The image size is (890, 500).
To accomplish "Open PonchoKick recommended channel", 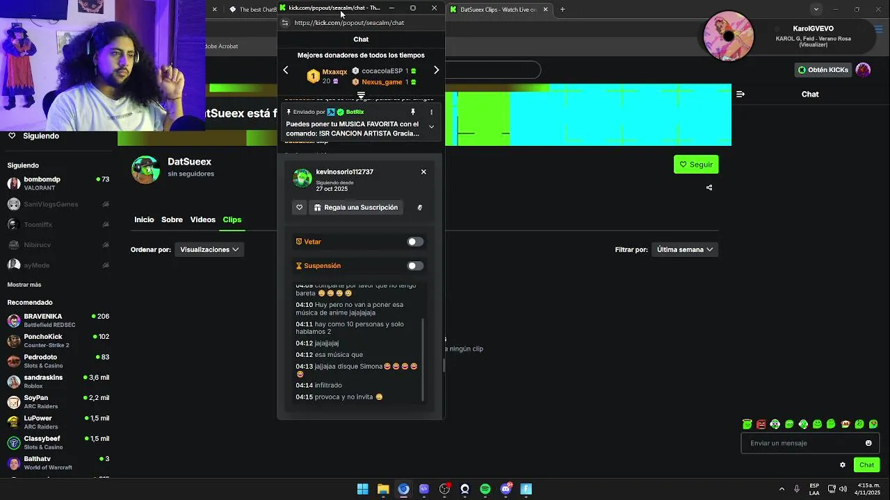I will click(58, 340).
